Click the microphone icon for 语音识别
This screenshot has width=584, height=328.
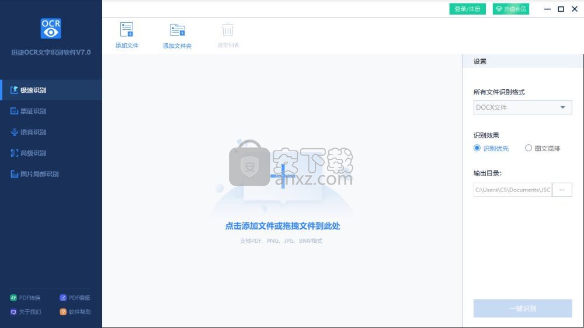pos(14,132)
